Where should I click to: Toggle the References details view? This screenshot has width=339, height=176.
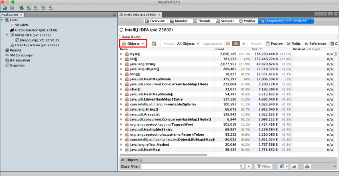pos(315,44)
